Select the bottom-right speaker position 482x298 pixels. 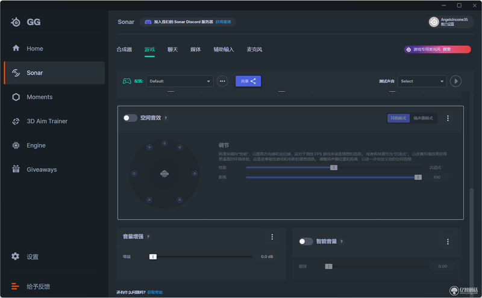click(180, 200)
